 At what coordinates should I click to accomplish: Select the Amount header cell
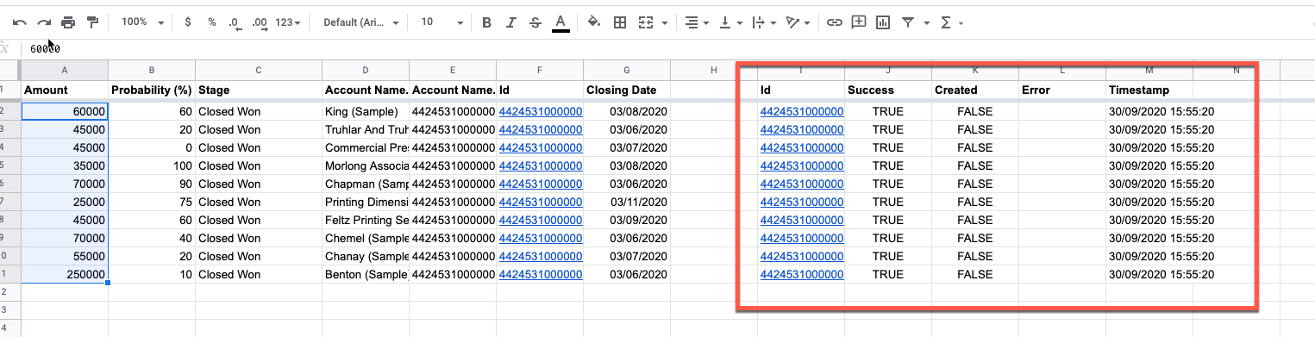click(x=65, y=90)
